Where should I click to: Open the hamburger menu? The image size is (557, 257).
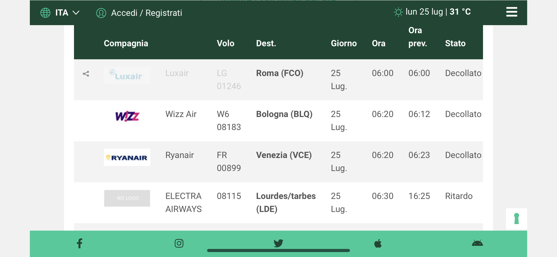click(511, 12)
